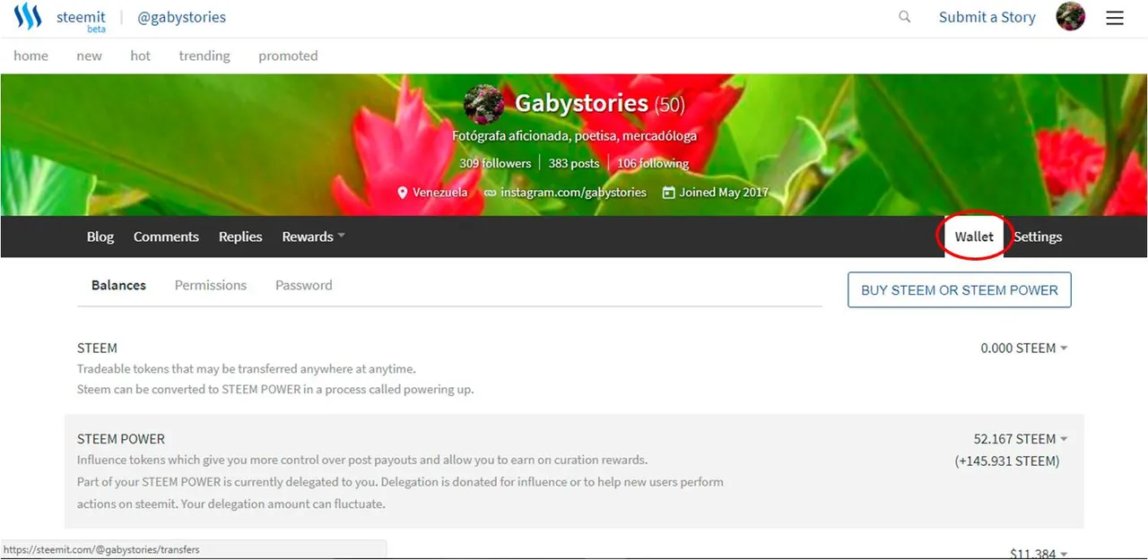Viewport: 1148px width, 560px height.
Task: Open the search magnifier icon
Action: (x=905, y=17)
